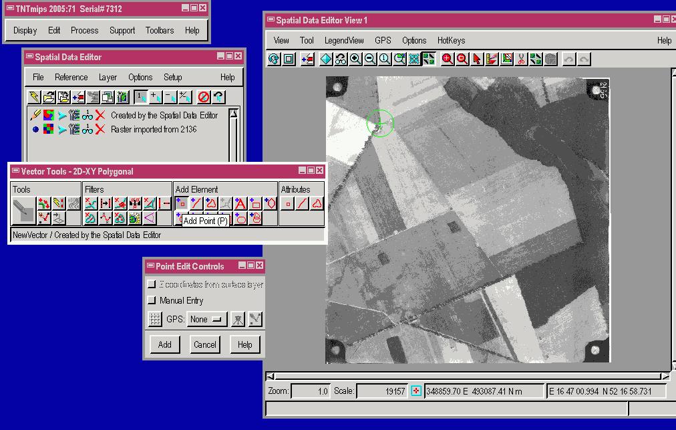676x430 pixels.
Task: Remove layer 'Created by the Spatial Data Editor' with red X
Action: tap(100, 115)
